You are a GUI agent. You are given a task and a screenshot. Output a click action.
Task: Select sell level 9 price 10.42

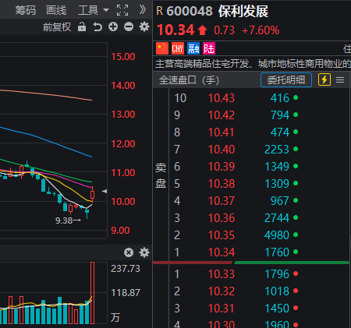222,115
